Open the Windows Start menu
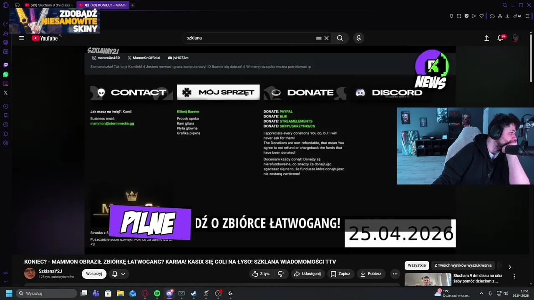Image resolution: width=534 pixels, height=300 pixels. [9, 293]
